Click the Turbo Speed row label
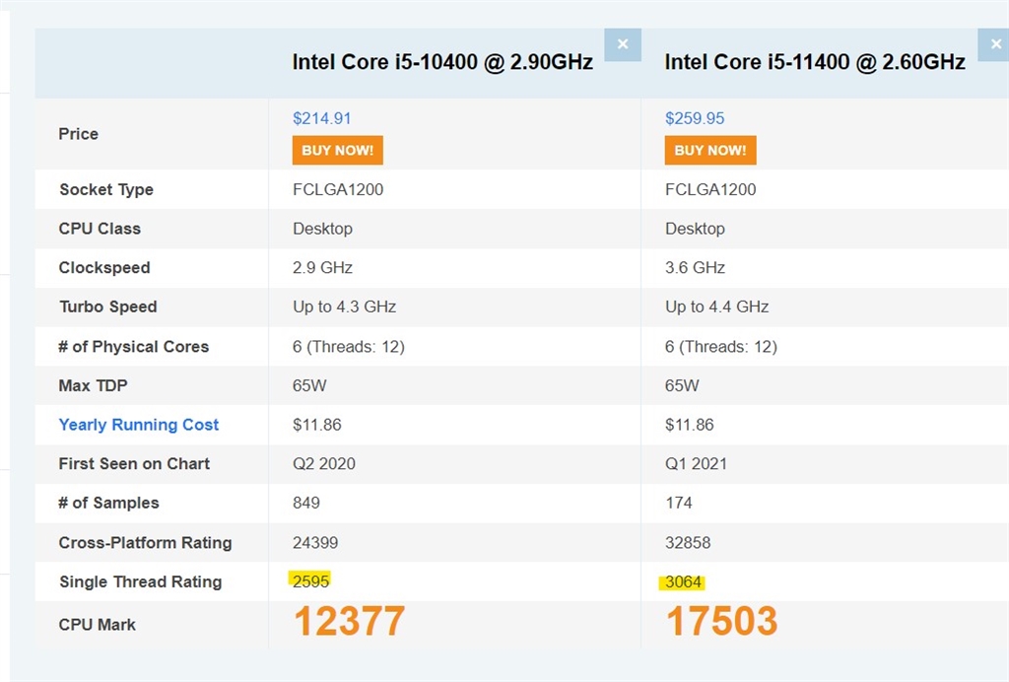 [108, 307]
